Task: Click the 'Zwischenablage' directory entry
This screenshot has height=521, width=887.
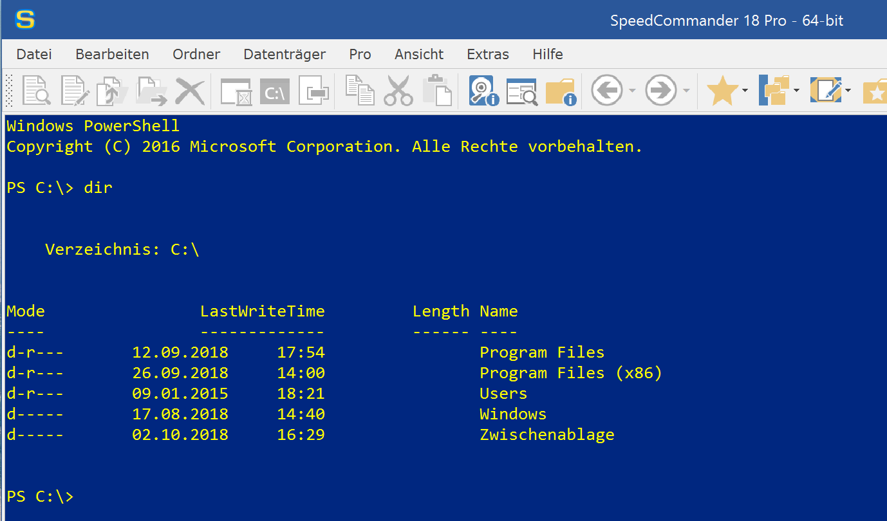Action: point(547,435)
